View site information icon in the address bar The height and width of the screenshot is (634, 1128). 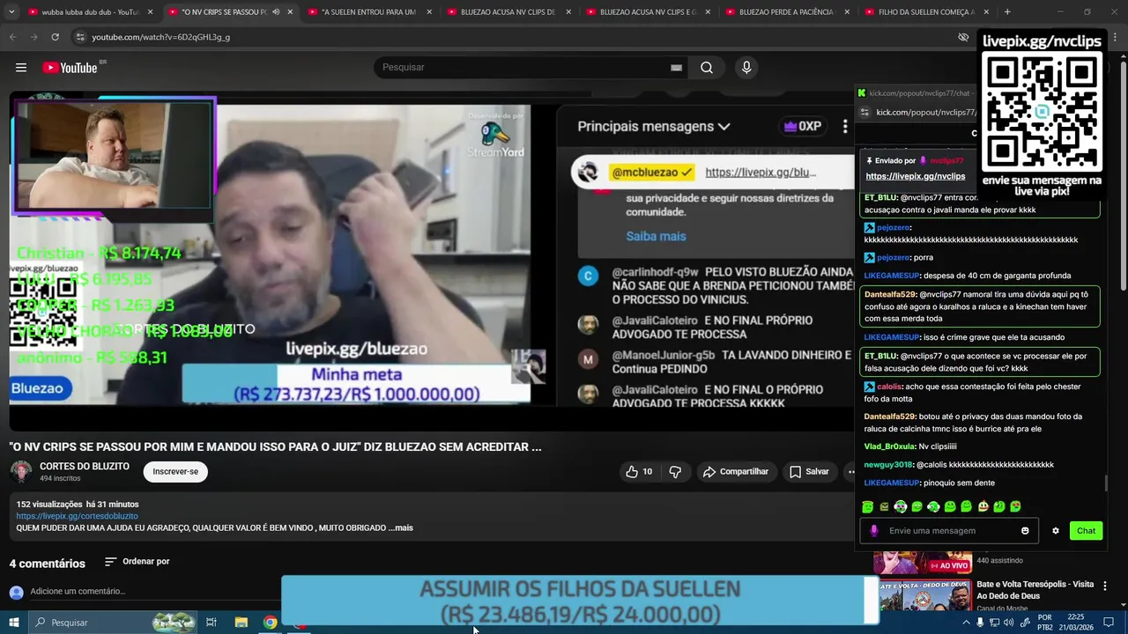coord(80,37)
